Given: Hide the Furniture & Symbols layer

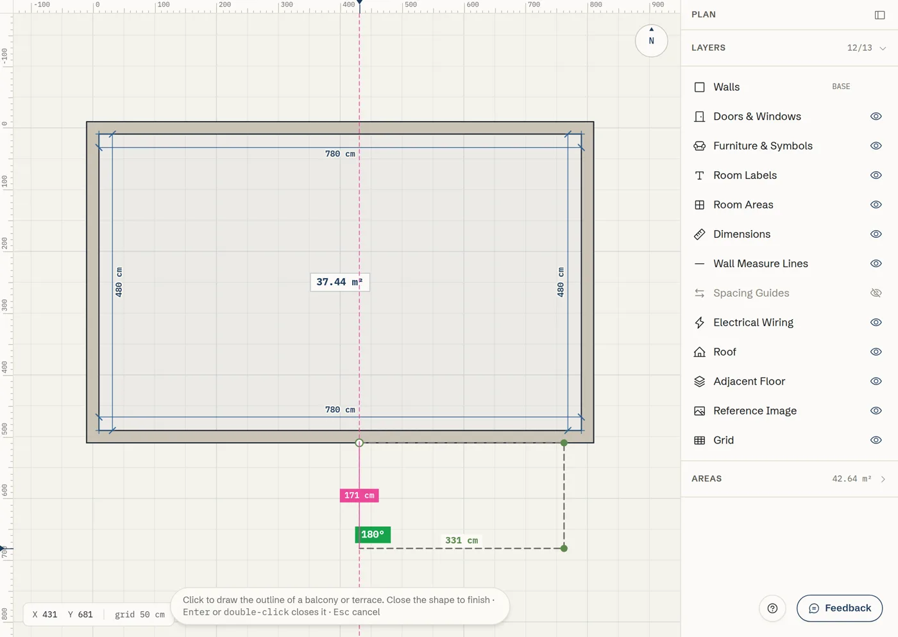Looking at the screenshot, I should pyautogui.click(x=876, y=146).
